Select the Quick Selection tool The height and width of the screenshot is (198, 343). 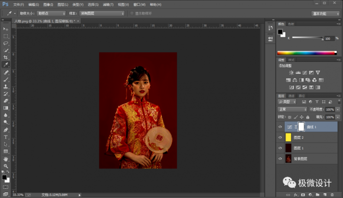tap(6, 50)
